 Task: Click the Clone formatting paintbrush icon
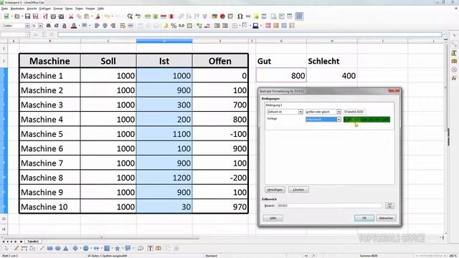point(98,16)
